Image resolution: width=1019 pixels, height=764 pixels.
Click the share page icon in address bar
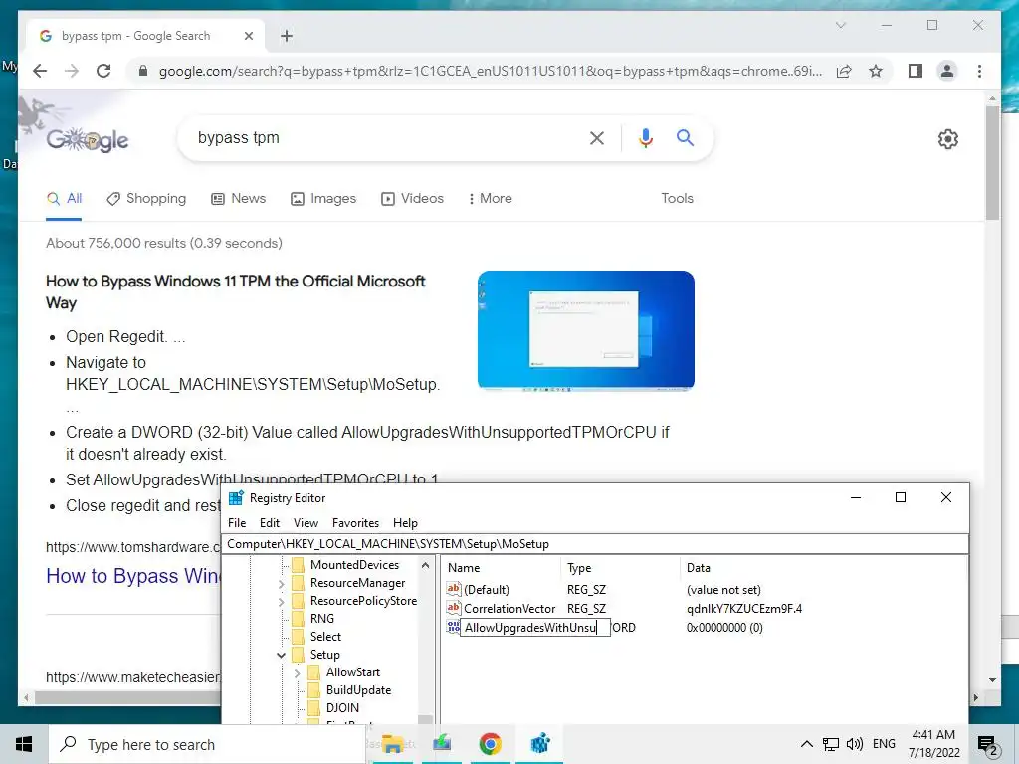[844, 71]
